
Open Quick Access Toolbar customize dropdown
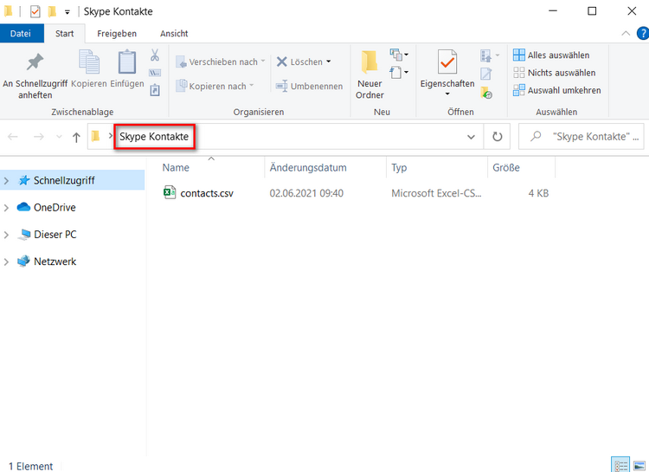[x=67, y=12]
